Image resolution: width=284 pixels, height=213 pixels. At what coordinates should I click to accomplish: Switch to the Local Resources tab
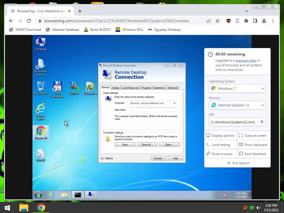click(x=130, y=88)
